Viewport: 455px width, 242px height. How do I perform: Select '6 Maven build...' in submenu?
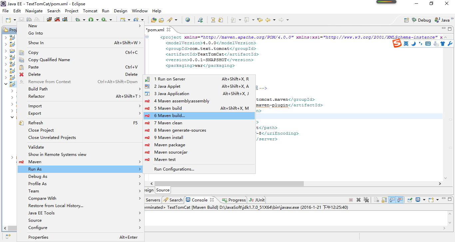[199, 116]
